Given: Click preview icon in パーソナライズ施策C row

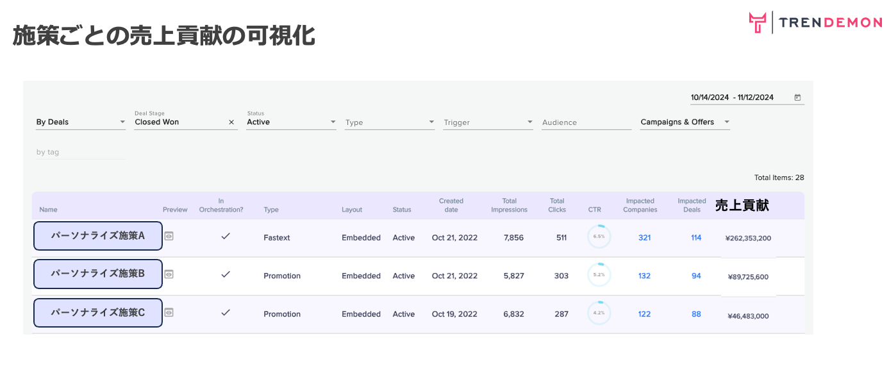Looking at the screenshot, I should pos(169,312).
